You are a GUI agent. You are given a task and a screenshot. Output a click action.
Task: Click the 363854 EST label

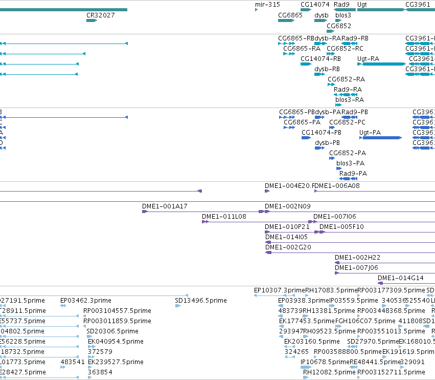pyautogui.click(x=100, y=372)
